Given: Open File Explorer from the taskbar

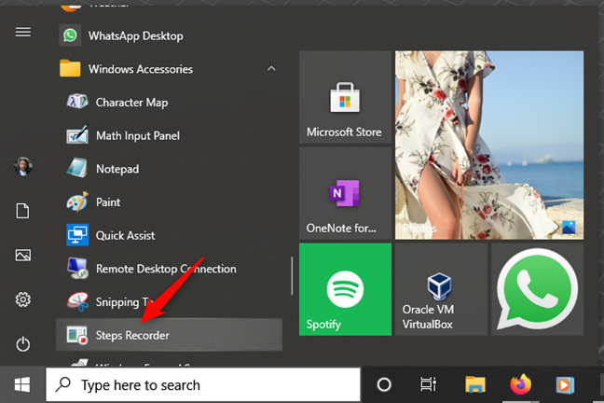Looking at the screenshot, I should pos(475,384).
